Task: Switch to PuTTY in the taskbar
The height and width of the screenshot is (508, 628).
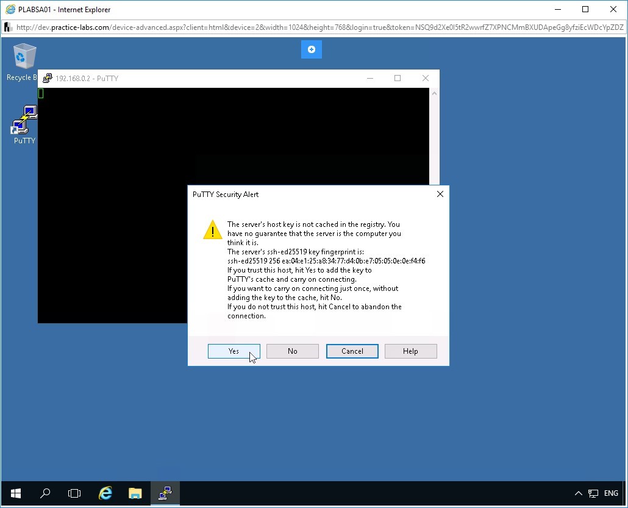Action: [165, 493]
